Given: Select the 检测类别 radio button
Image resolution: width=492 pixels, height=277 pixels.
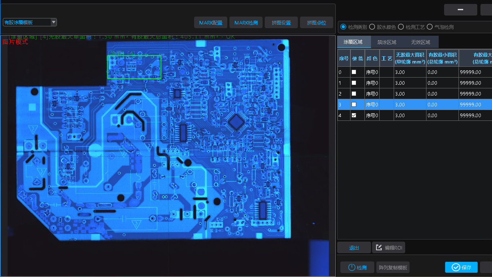Looking at the screenshot, I should [x=343, y=27].
